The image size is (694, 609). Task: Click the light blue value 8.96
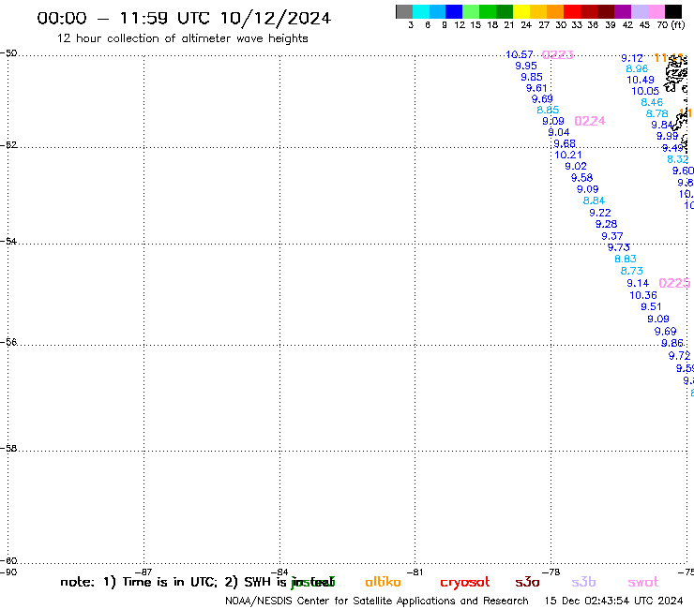tap(637, 69)
